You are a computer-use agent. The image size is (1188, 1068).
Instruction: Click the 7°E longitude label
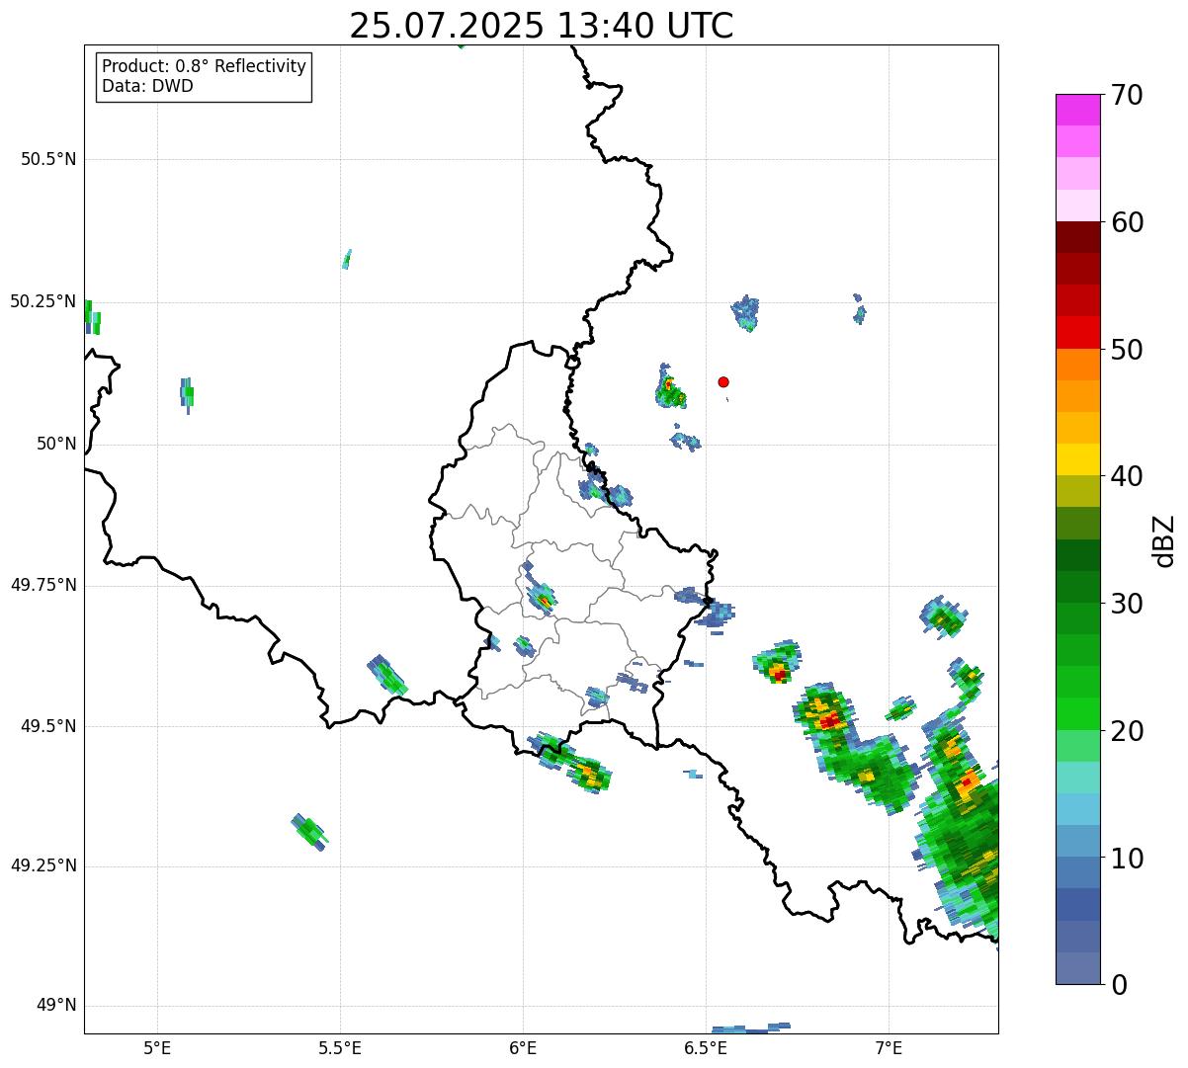(x=890, y=1047)
